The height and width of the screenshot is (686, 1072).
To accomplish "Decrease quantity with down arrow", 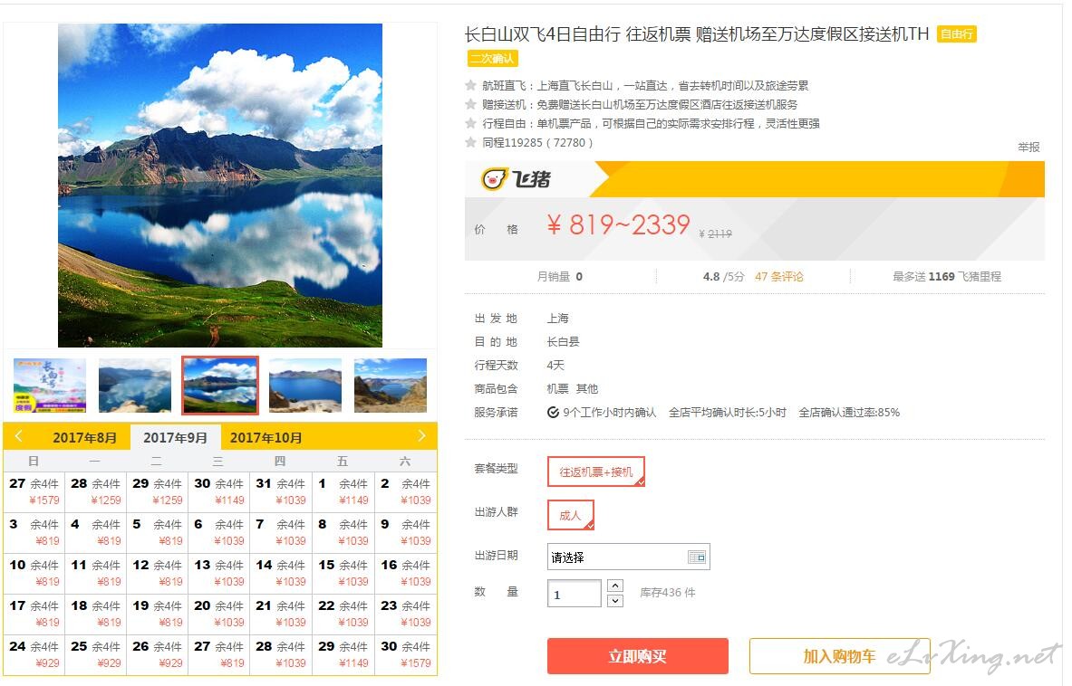I will point(615,601).
